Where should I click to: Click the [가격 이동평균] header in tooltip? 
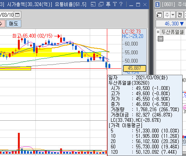(x=126, y=125)
